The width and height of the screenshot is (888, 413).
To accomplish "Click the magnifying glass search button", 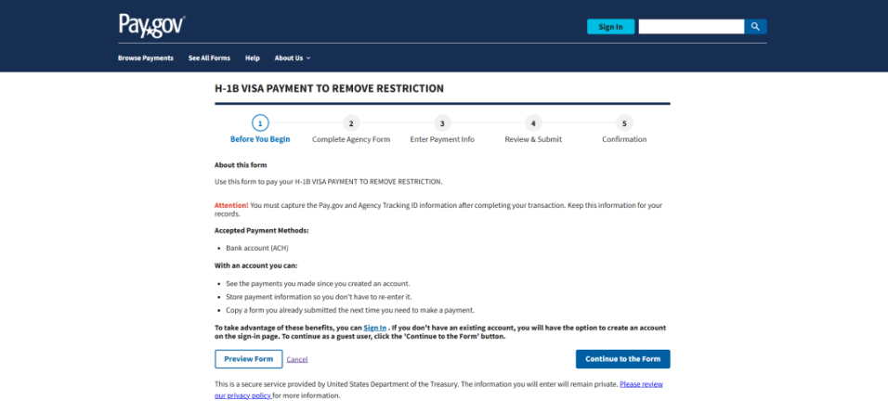I will point(755,27).
